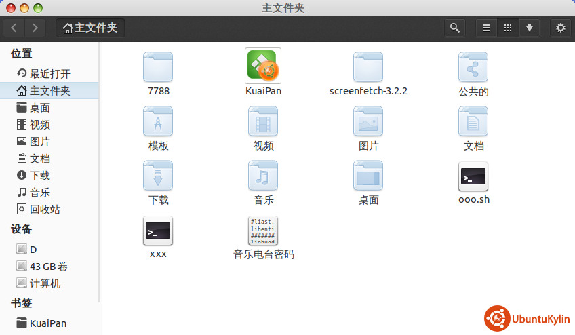Select 最近打开 in the sidebar
The height and width of the screenshot is (335, 575).
49,73
